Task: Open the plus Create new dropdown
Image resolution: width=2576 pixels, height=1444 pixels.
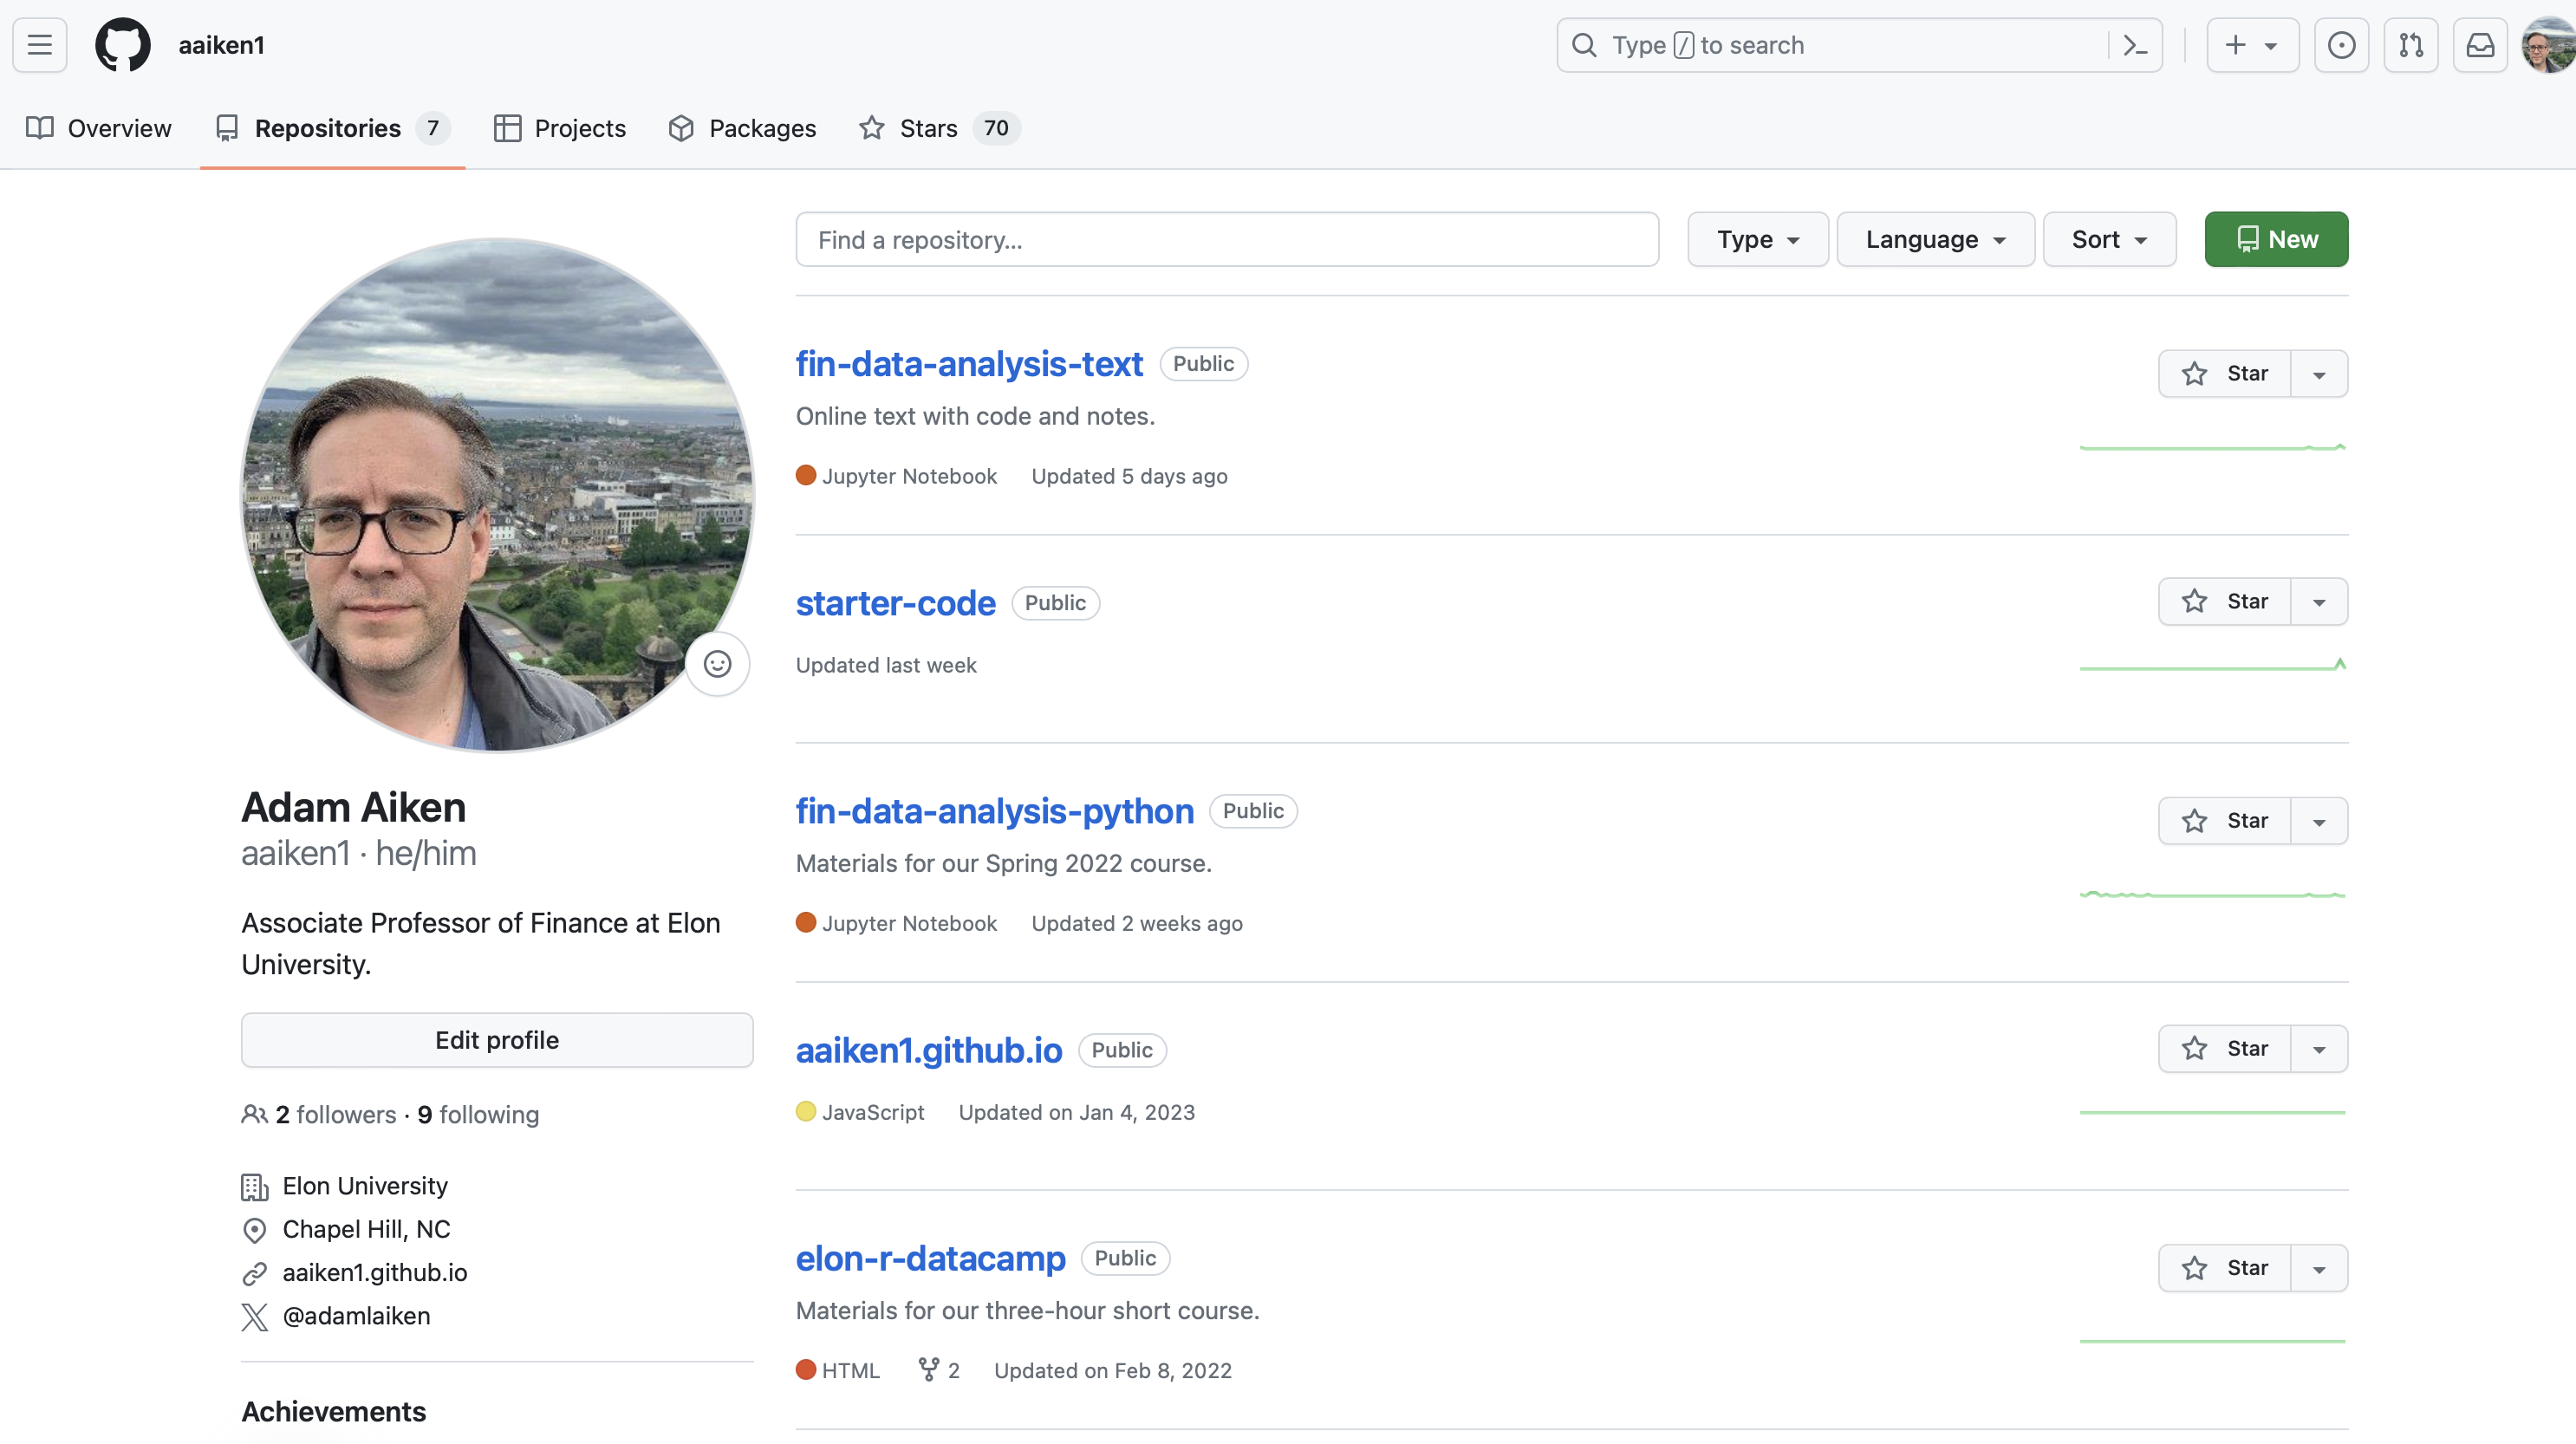Action: [2252, 45]
